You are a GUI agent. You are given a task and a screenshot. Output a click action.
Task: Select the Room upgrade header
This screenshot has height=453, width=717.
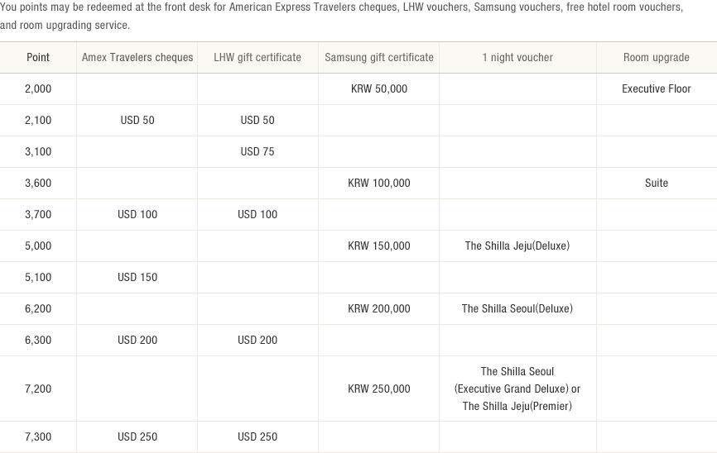tap(657, 58)
